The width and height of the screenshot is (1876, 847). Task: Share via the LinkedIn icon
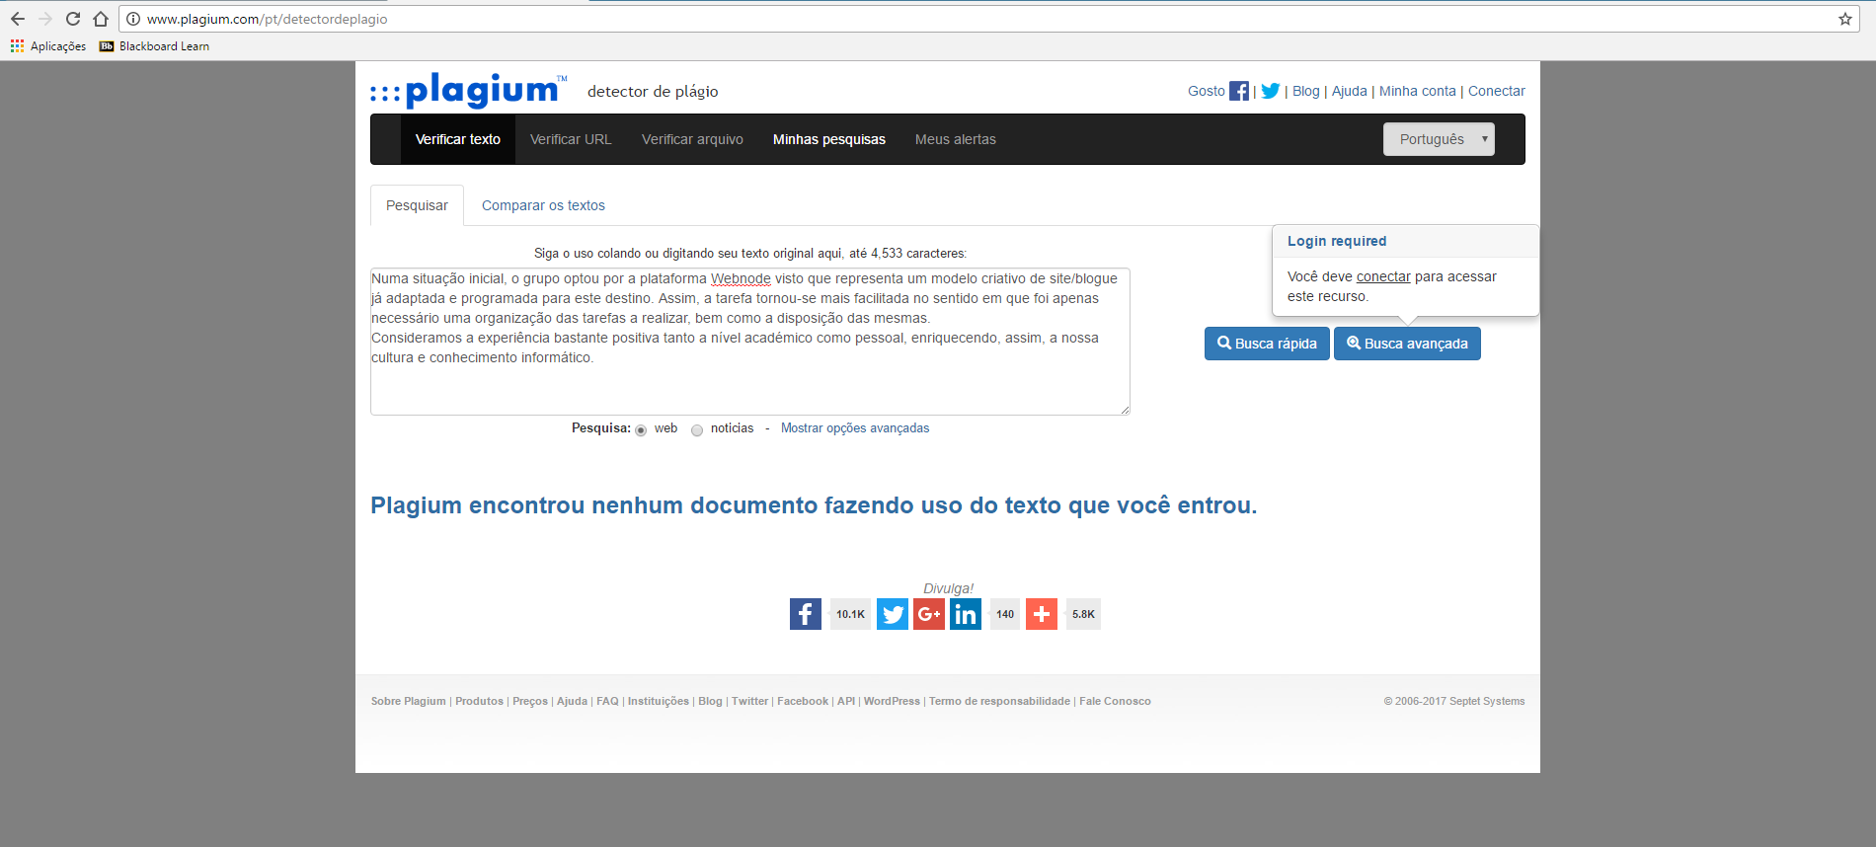tap(966, 614)
